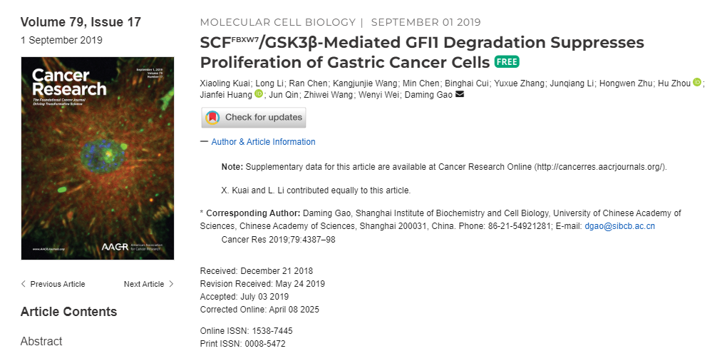Image resolution: width=727 pixels, height=356 pixels.
Task: Click envelope icon after Daming Gao
Action: 460,95
